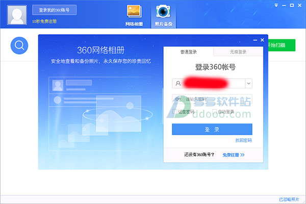Viewport: 306px width, 204px height.
Task: Select the 无痕登录 tab
Action: 238,52
